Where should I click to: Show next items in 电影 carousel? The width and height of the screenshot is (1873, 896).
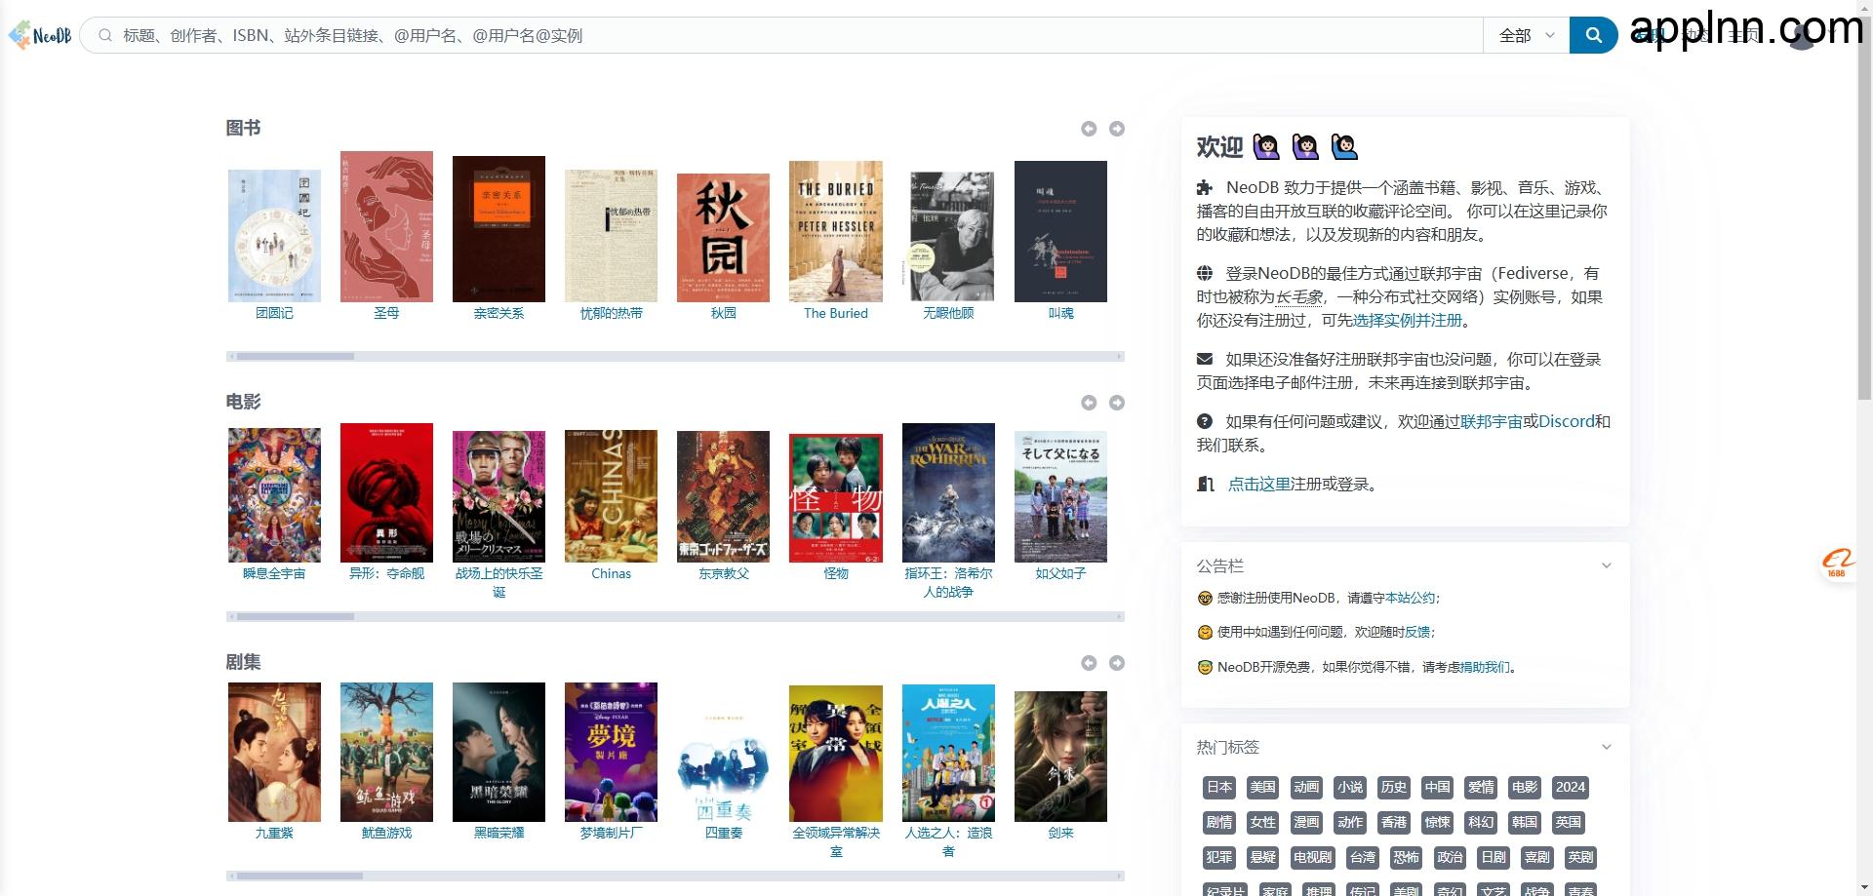pyautogui.click(x=1117, y=403)
